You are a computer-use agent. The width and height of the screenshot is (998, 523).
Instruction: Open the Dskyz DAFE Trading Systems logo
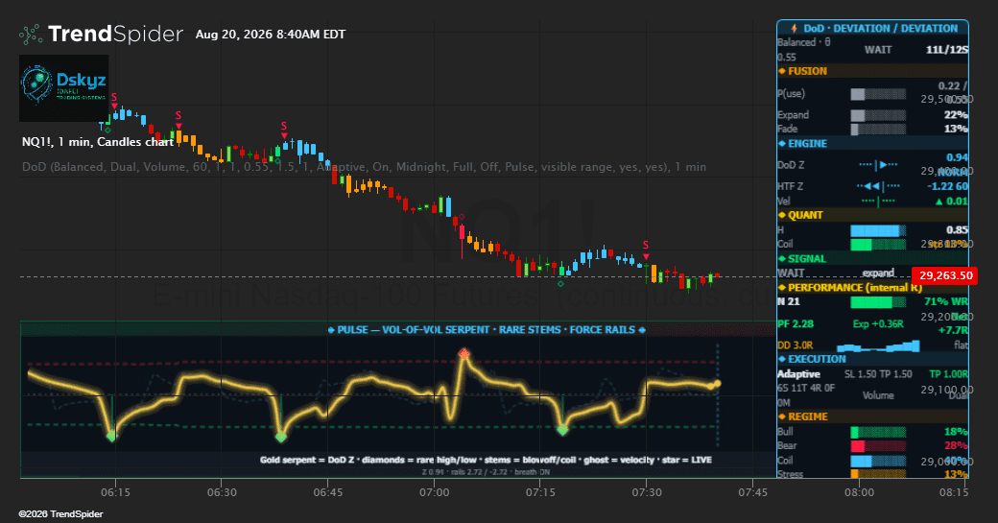point(63,87)
